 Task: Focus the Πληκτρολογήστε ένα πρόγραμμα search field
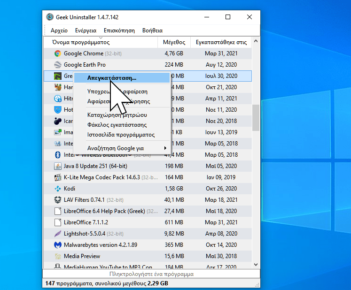151,274
